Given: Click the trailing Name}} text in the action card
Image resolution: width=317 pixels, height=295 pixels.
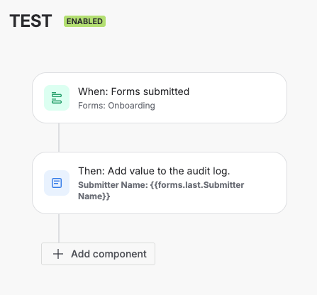Looking at the screenshot, I should [94, 196].
